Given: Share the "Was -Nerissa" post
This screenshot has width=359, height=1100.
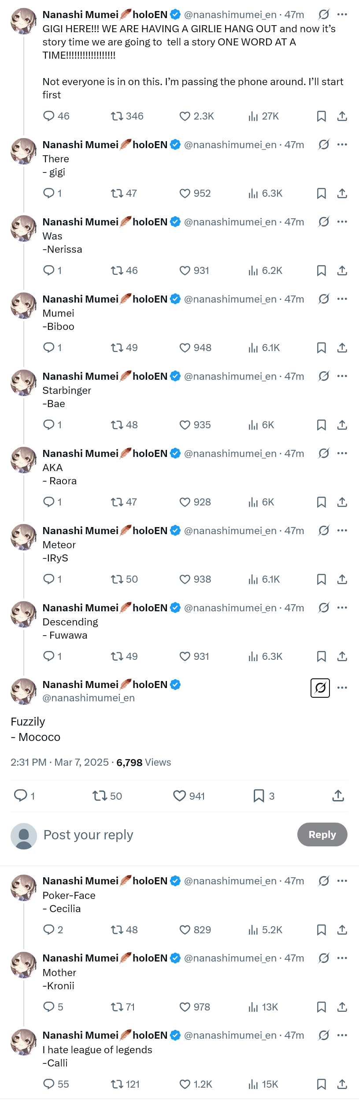Looking at the screenshot, I should coord(342,270).
